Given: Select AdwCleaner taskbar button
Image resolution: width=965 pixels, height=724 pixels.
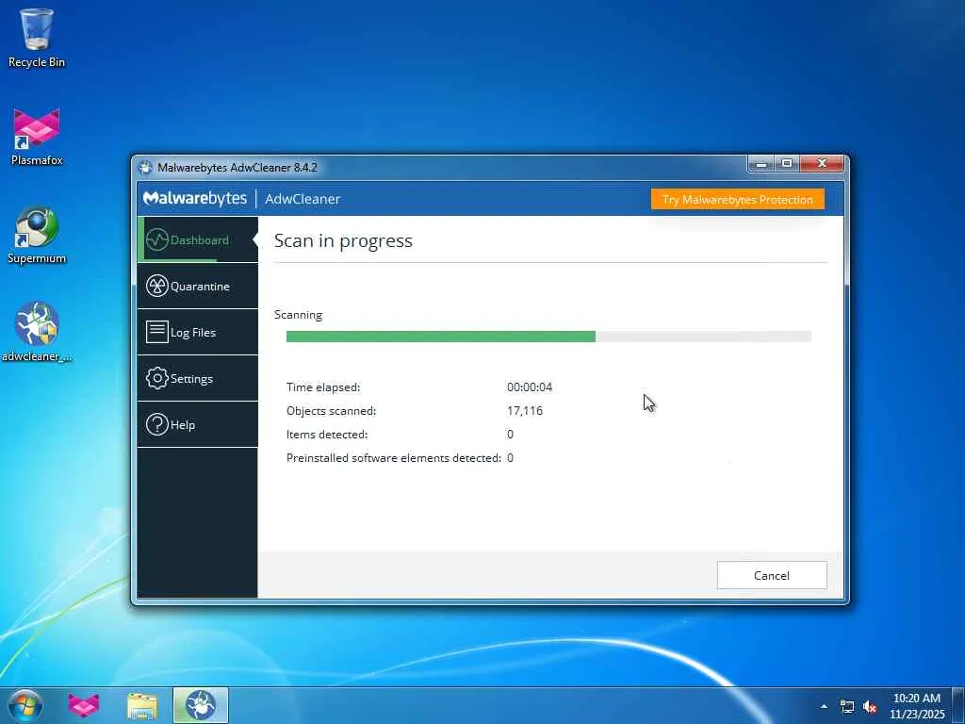Looking at the screenshot, I should point(201,705).
